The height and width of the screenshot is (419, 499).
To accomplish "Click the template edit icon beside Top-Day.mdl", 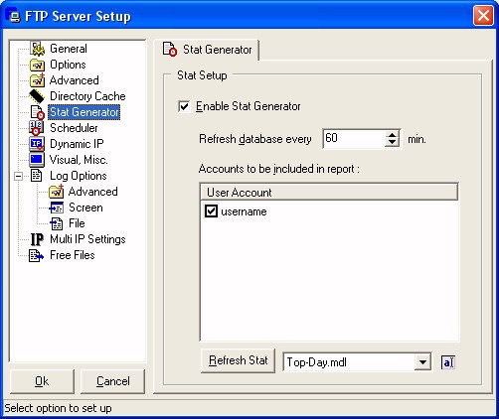I will click(447, 362).
